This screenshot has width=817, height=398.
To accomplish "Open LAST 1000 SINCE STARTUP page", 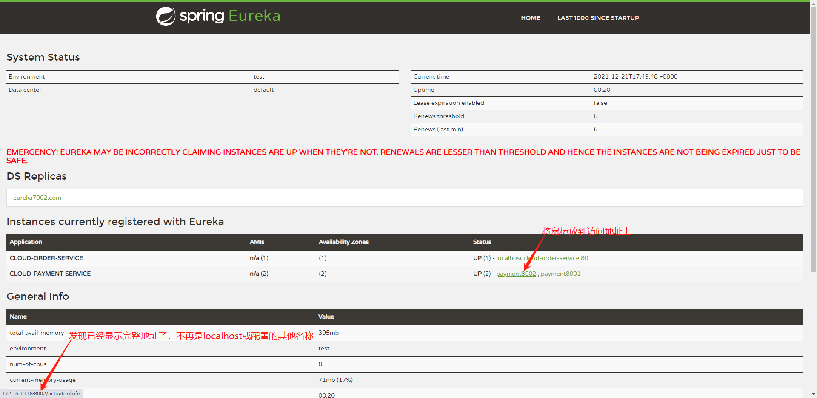I will click(598, 18).
